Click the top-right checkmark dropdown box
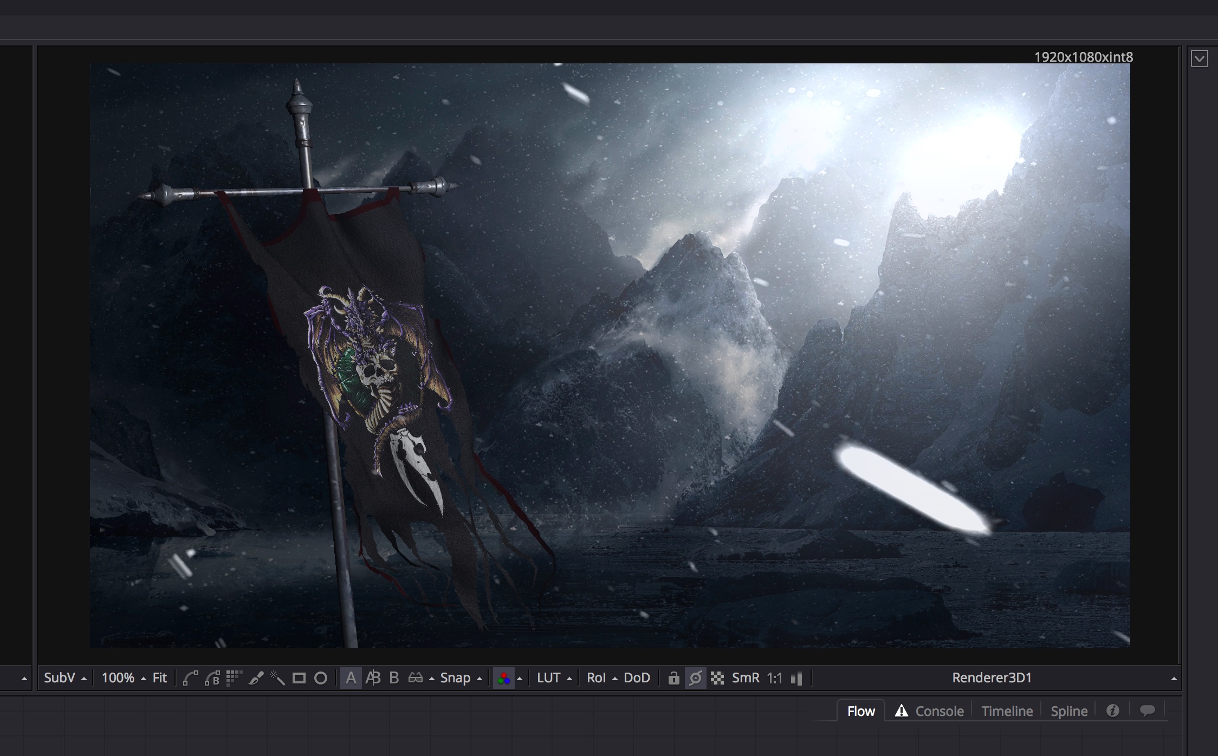1218x756 pixels. [x=1200, y=58]
